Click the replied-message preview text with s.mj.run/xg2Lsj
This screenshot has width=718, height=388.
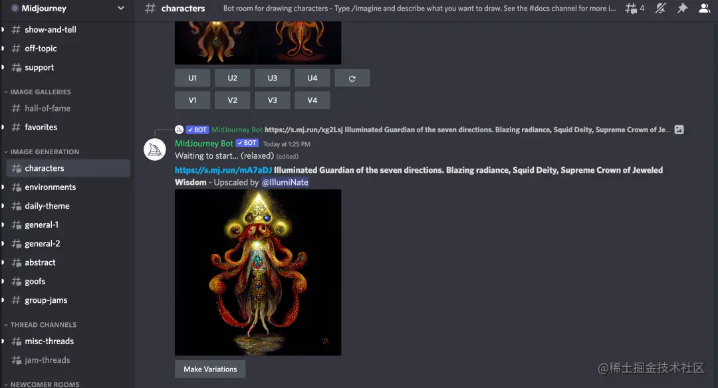click(467, 130)
